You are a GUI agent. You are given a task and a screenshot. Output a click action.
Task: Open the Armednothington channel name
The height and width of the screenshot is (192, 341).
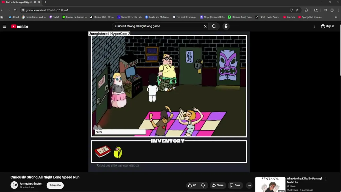(31, 184)
